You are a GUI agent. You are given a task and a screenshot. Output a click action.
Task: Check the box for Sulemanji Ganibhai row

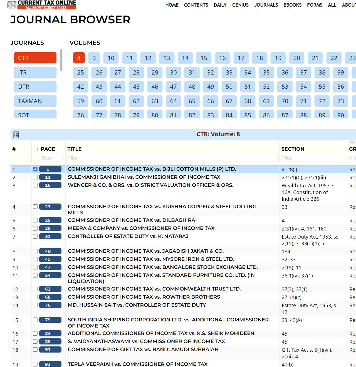[x=35, y=177]
